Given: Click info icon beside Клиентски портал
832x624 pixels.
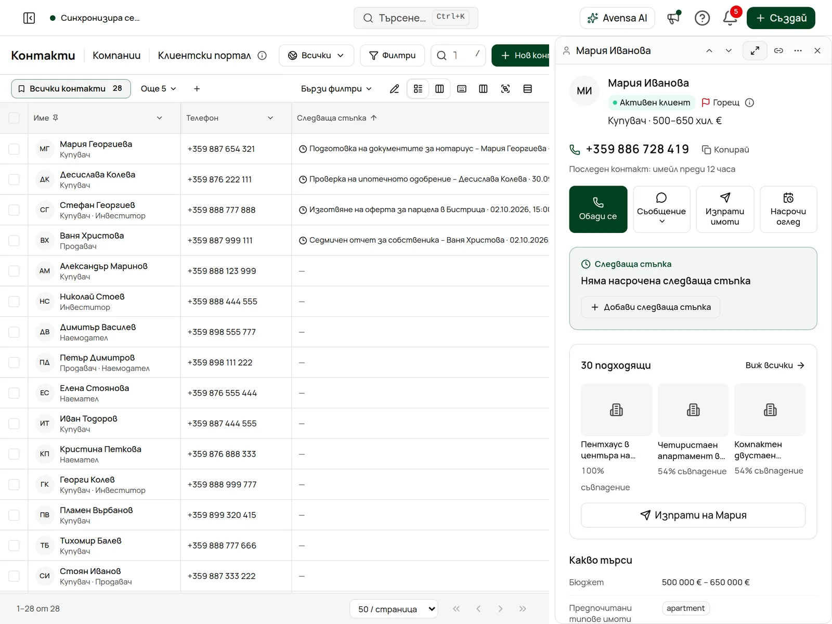Looking at the screenshot, I should point(262,56).
